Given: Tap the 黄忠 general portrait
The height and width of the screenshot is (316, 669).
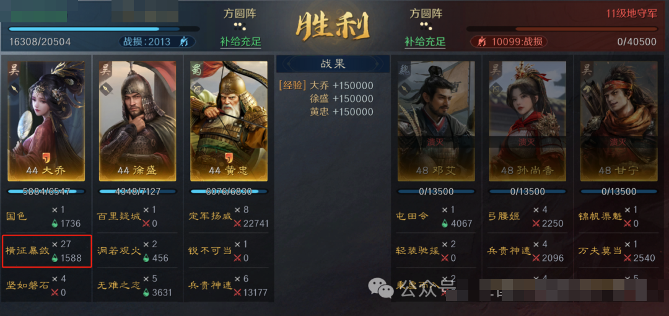Looking at the screenshot, I should click(229, 121).
